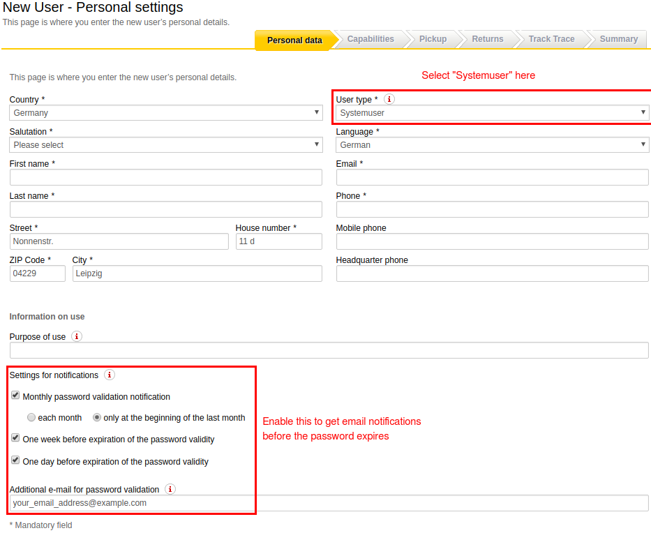This screenshot has height=533, width=651.
Task: Select the "each month" radio button
Action: (x=31, y=417)
